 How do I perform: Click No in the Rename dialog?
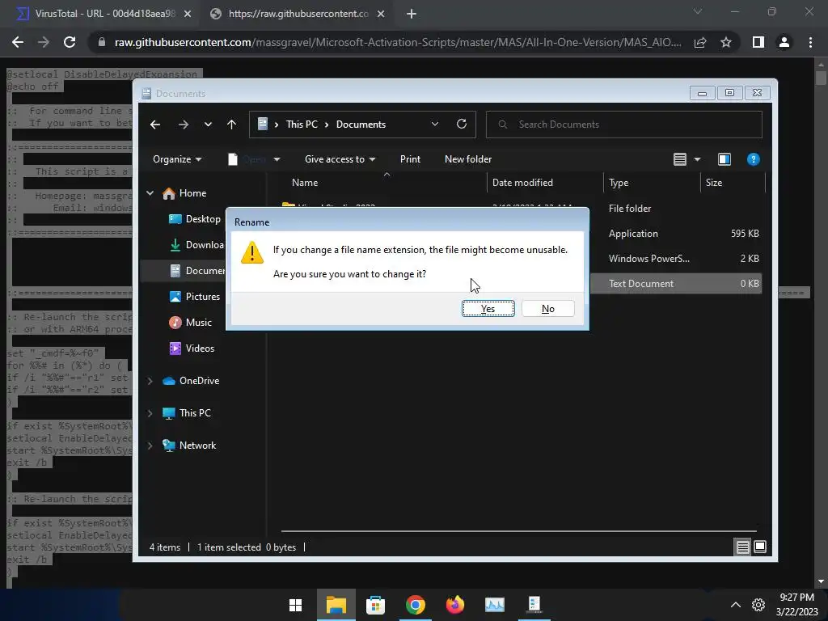pos(547,309)
